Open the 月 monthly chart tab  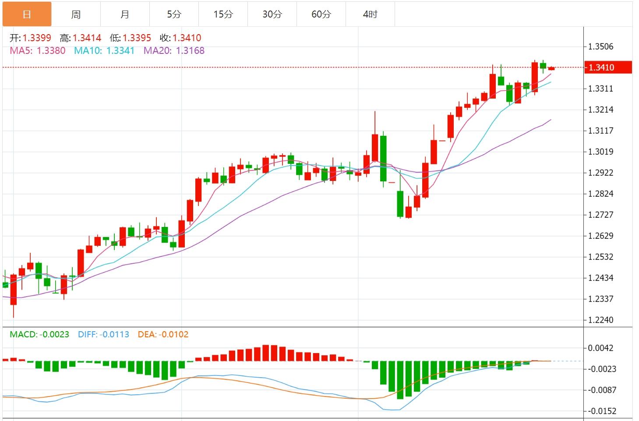point(125,14)
